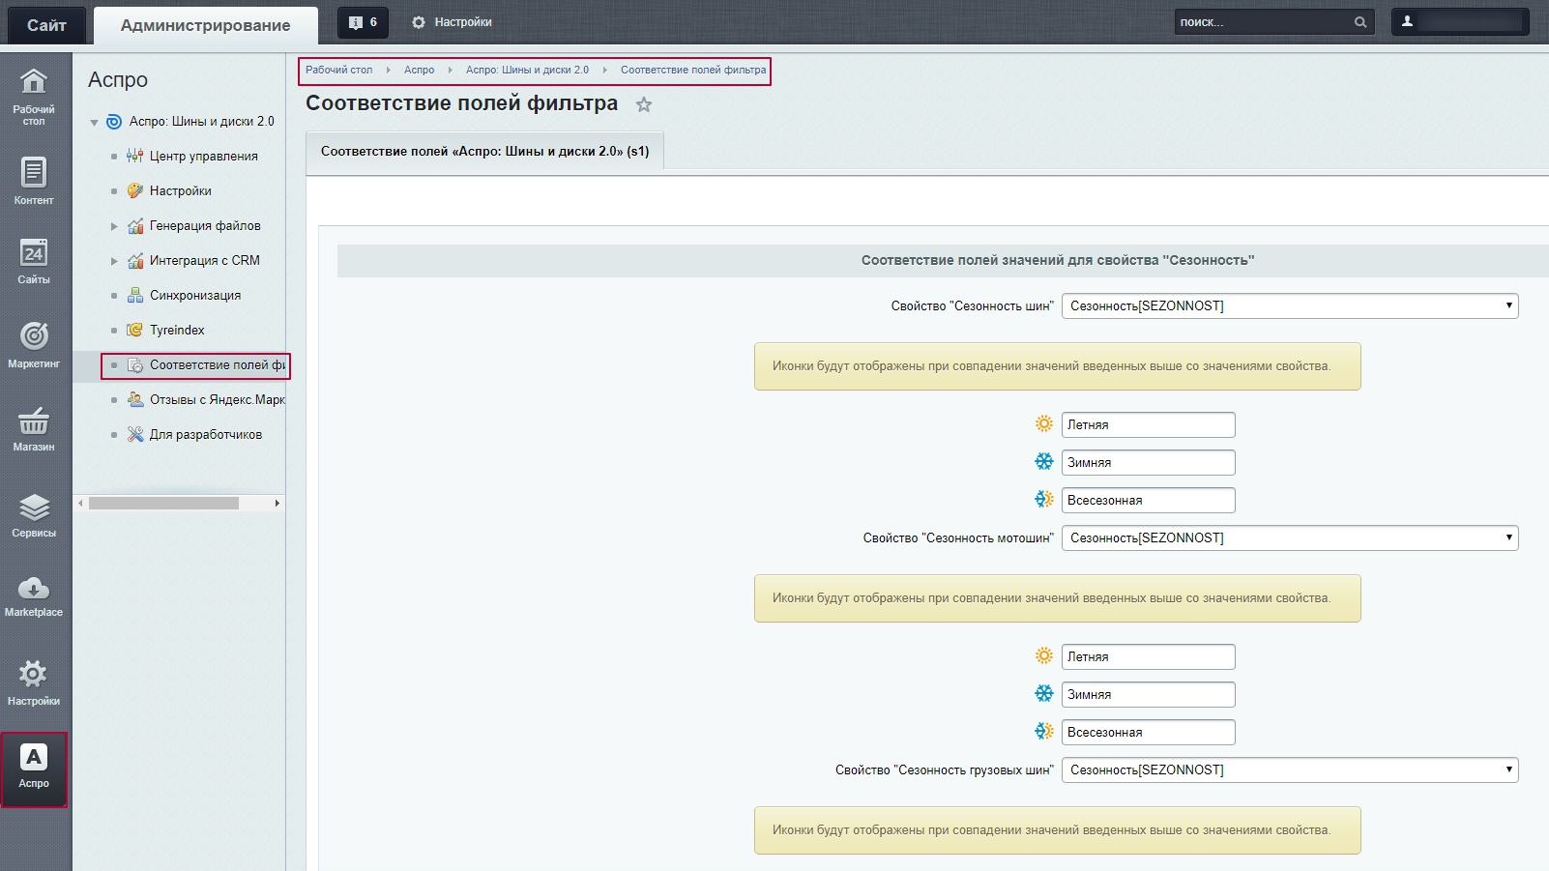The height and width of the screenshot is (871, 1549).
Task: Edit Летняя field under Сезонность мотошин
Action: pyautogui.click(x=1148, y=656)
